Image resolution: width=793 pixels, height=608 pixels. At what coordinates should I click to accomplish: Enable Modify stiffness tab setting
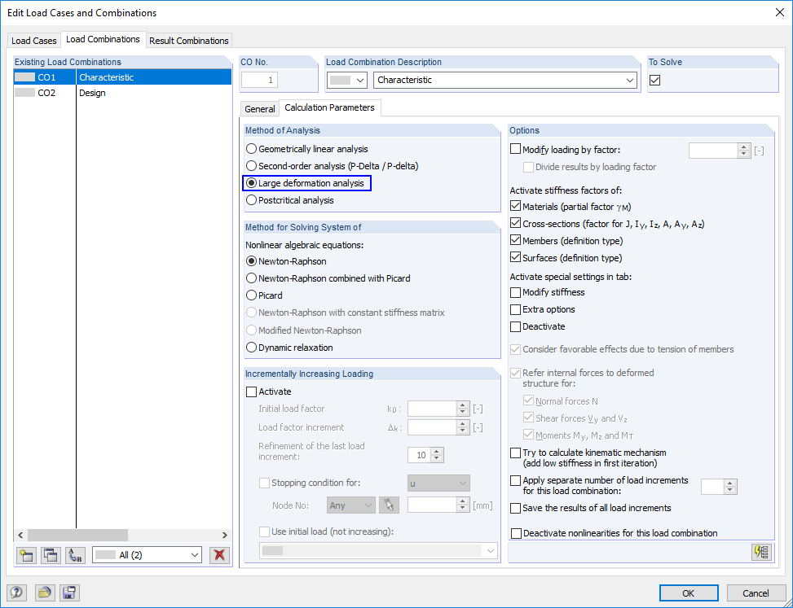(x=515, y=292)
